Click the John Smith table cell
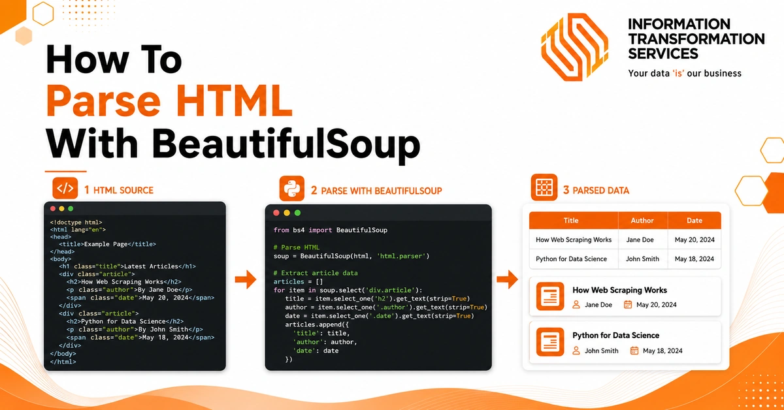The height and width of the screenshot is (410, 784). pyautogui.click(x=643, y=259)
